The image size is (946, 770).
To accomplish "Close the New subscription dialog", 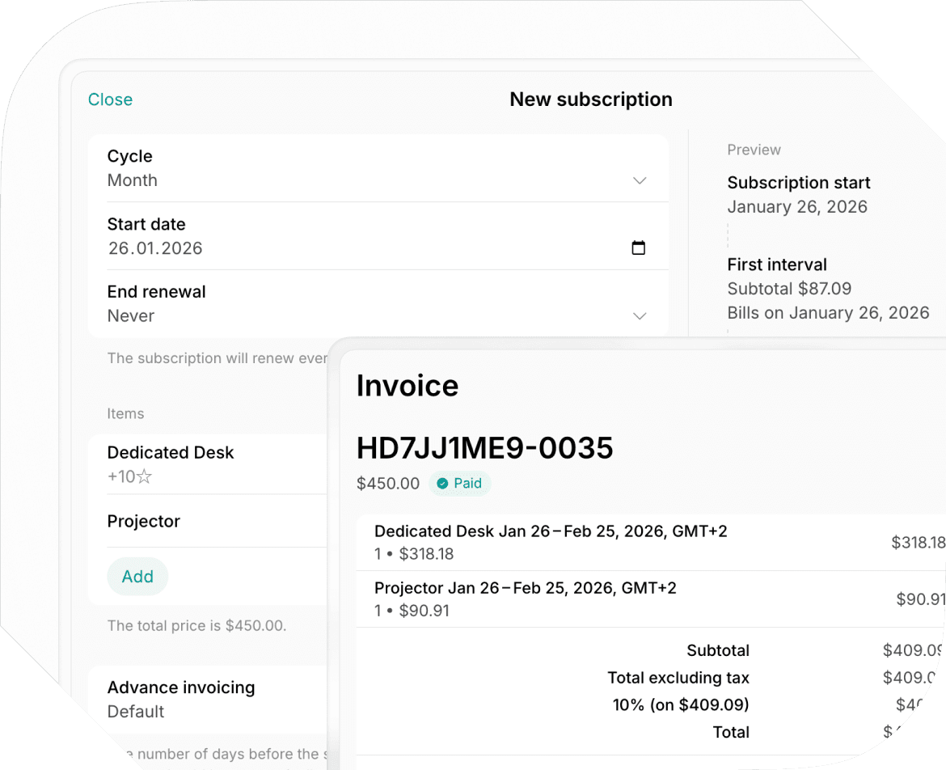I will tap(110, 99).
